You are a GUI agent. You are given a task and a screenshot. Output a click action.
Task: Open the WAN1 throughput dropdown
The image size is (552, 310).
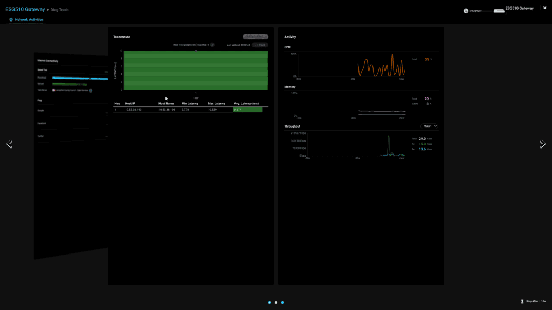point(429,126)
